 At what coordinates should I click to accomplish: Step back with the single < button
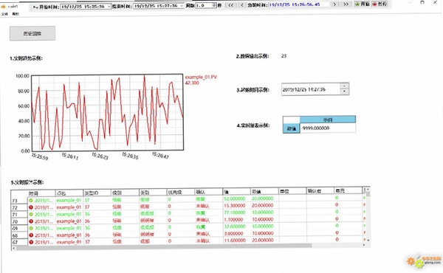click(242, 5)
